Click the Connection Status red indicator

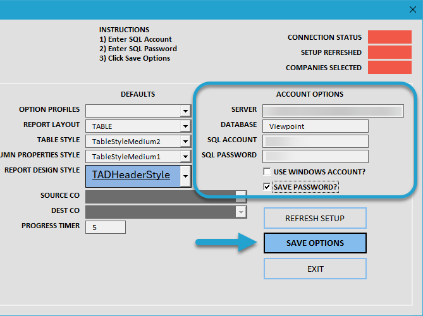tap(389, 37)
